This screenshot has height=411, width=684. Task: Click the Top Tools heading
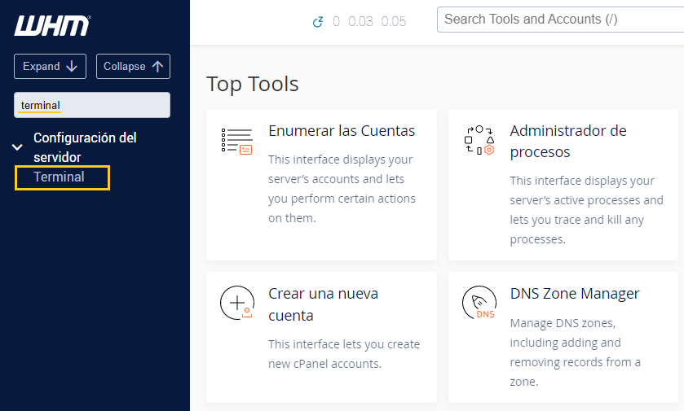tap(253, 84)
